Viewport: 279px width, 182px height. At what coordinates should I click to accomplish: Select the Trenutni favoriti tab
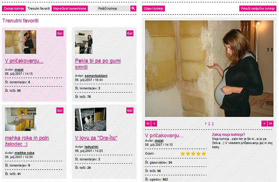click(x=39, y=8)
